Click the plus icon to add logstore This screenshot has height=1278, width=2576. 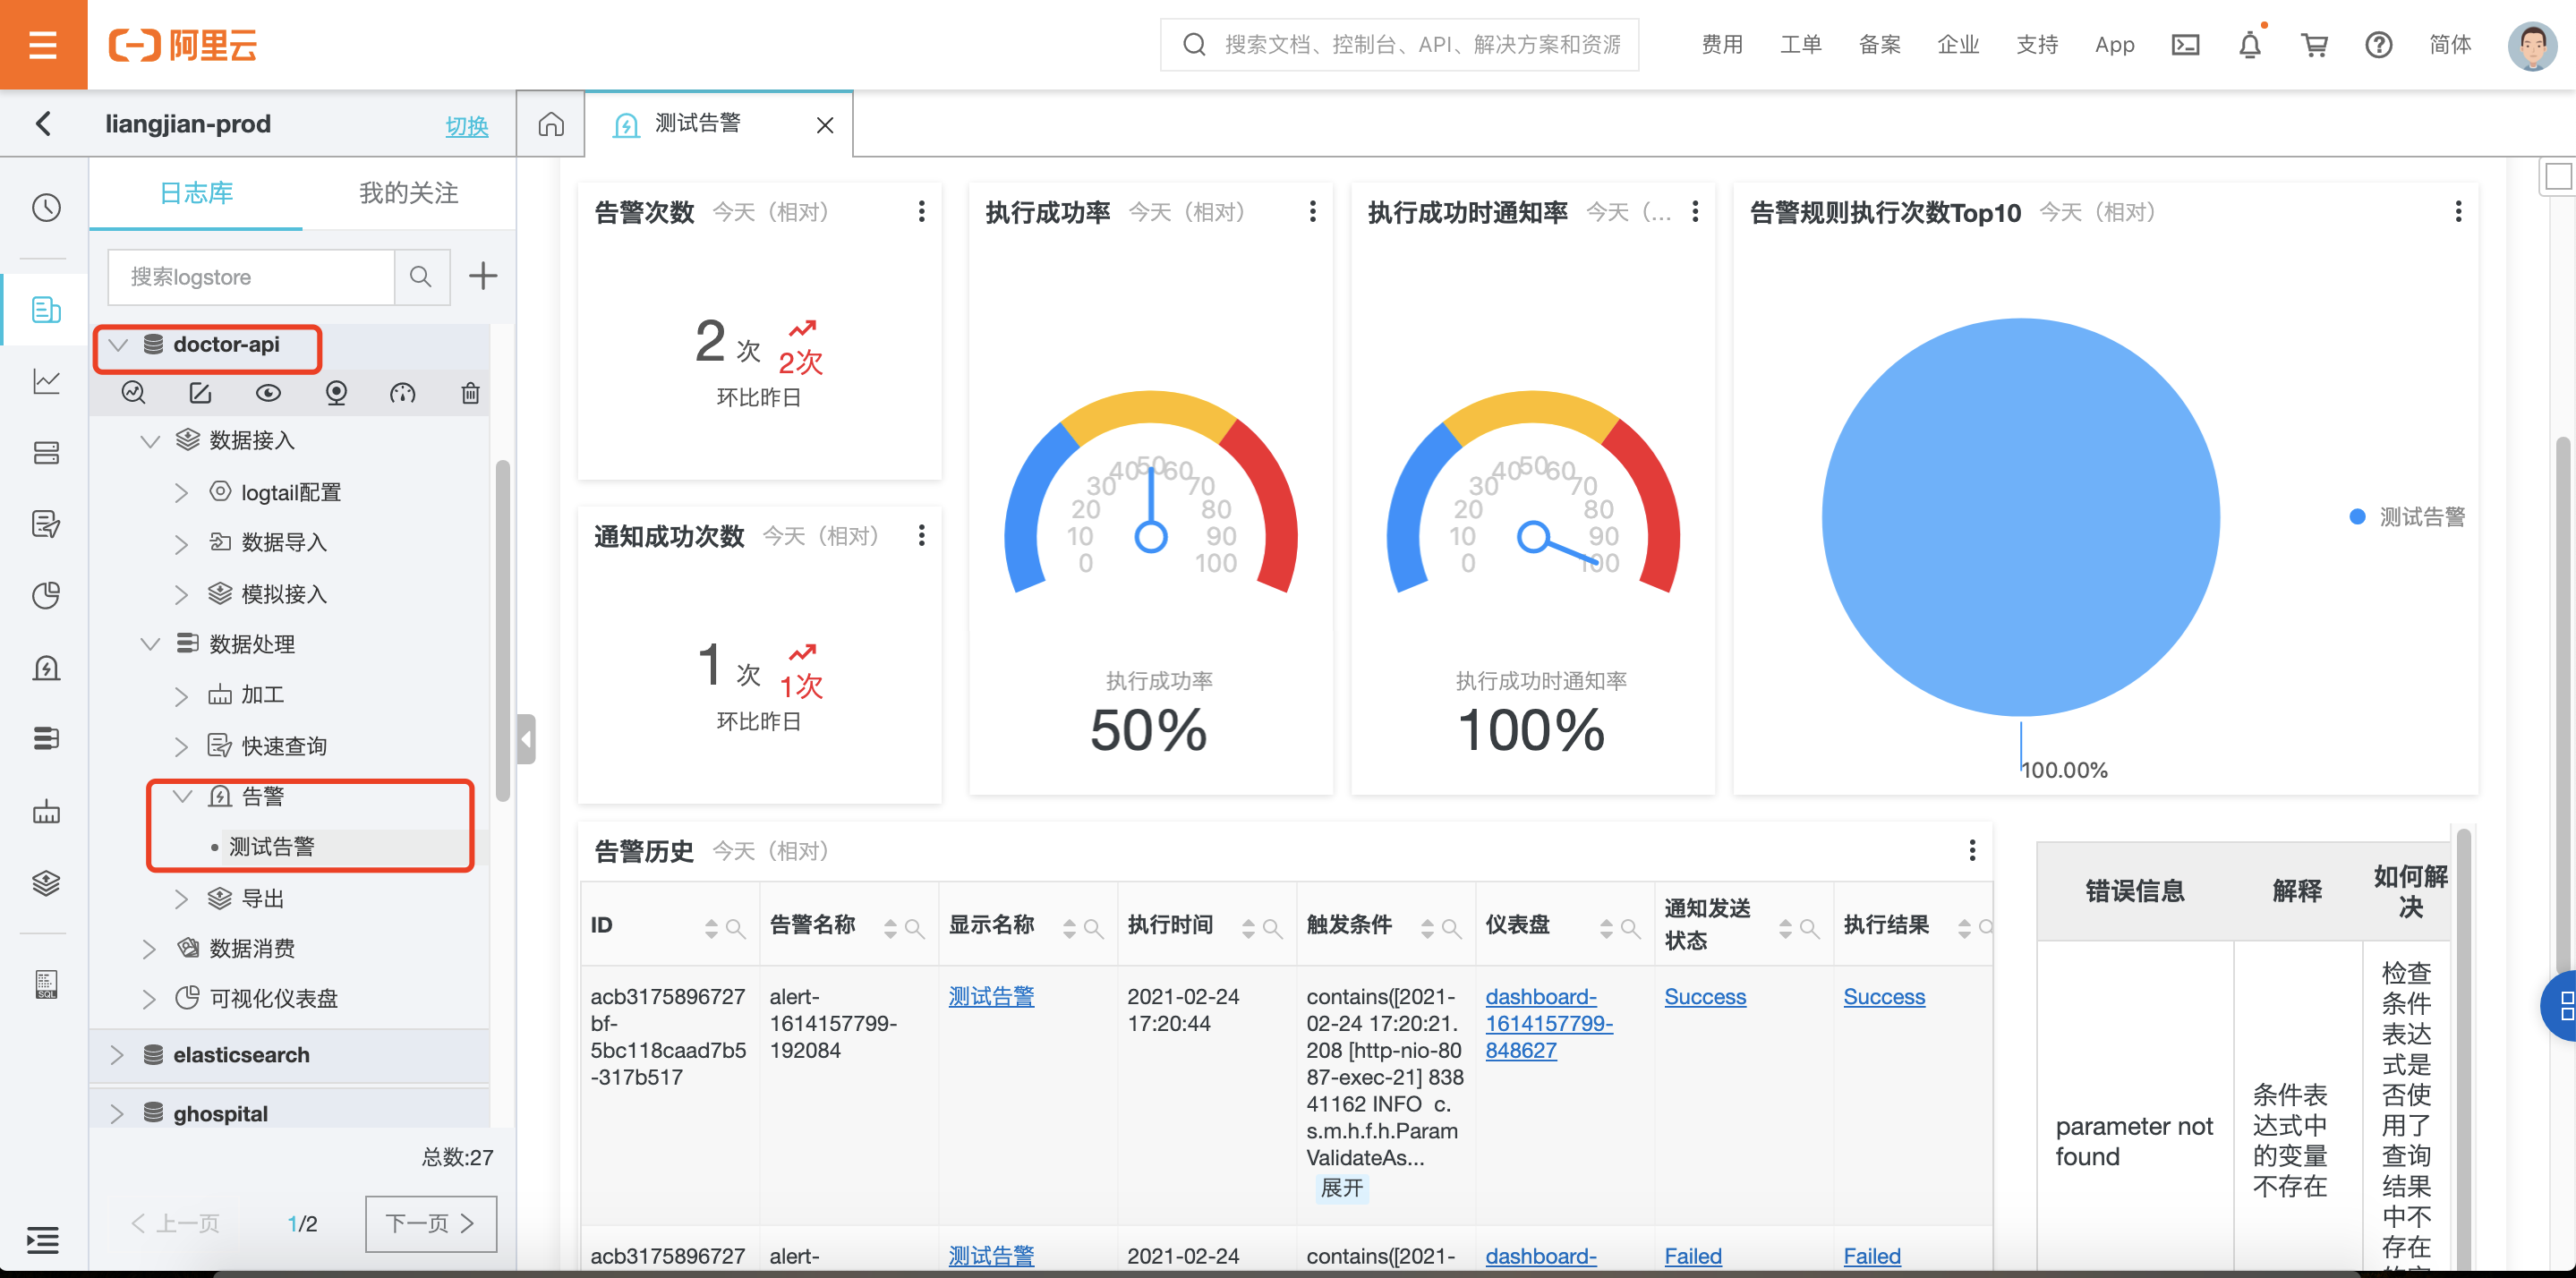(x=483, y=276)
